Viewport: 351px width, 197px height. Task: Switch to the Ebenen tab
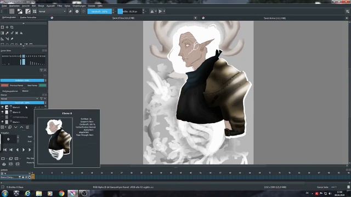[x=25, y=91]
